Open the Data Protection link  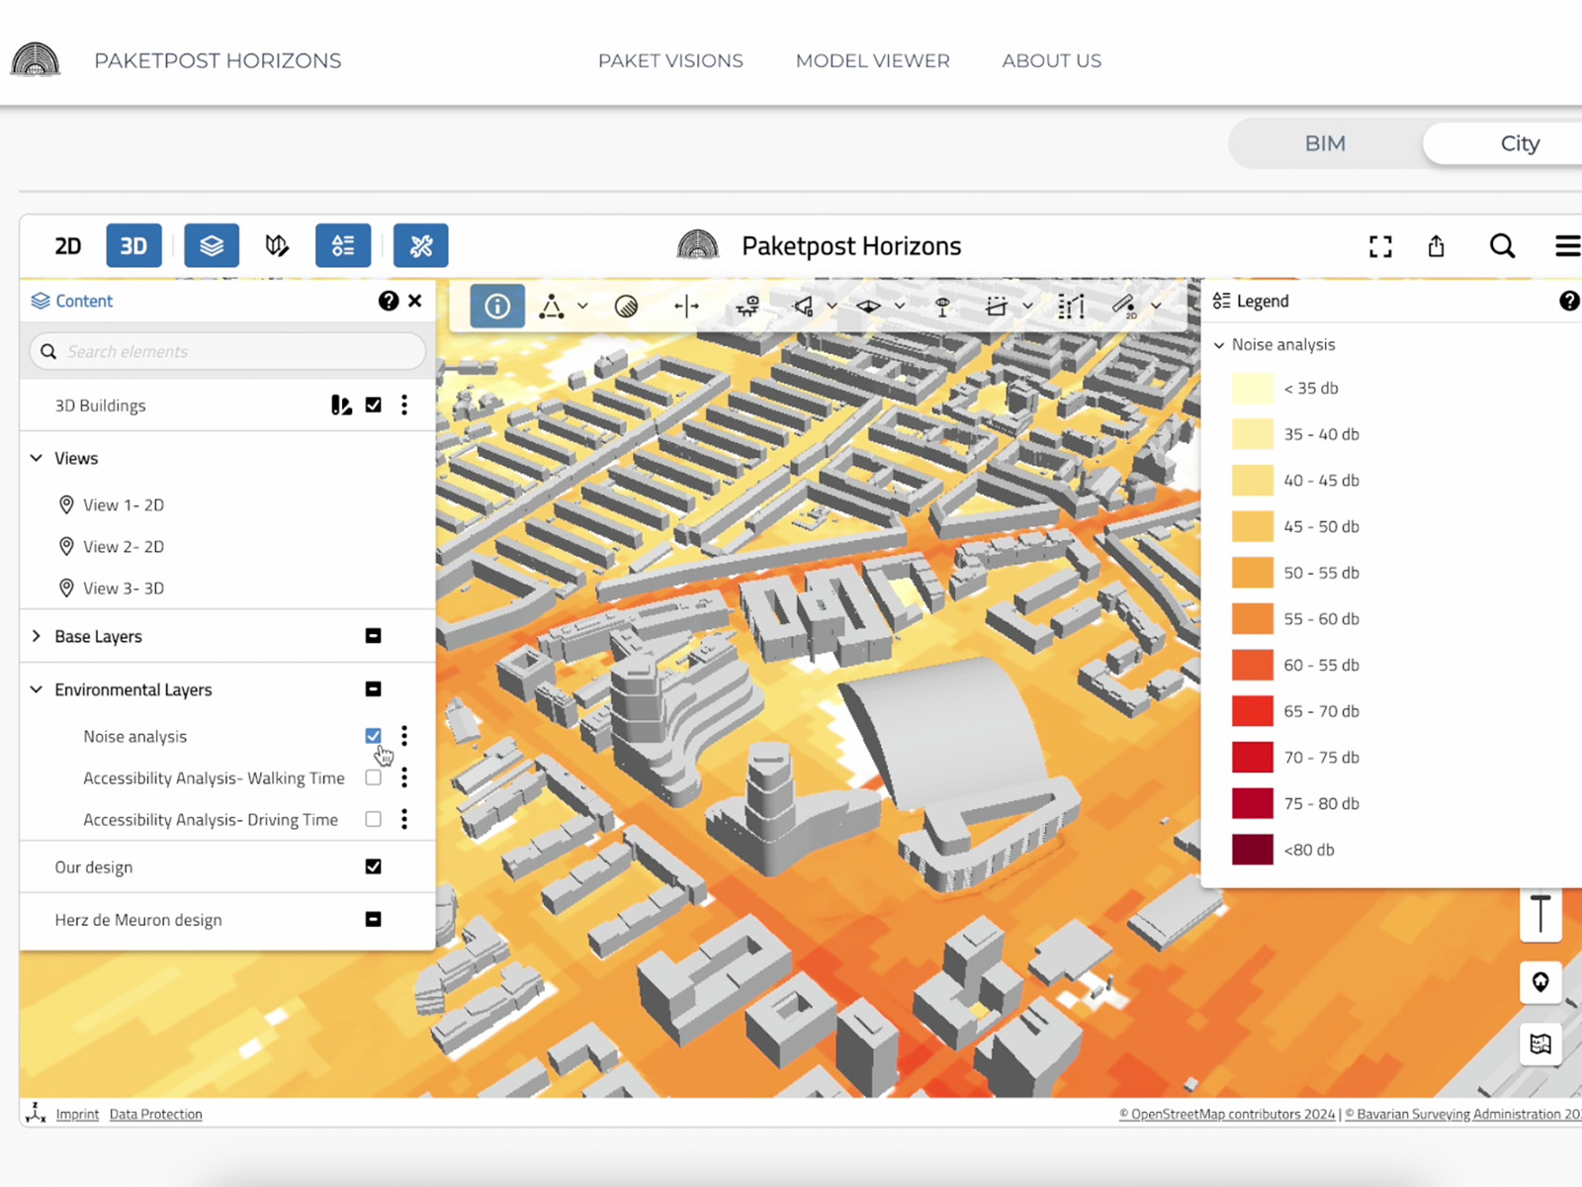155,1115
